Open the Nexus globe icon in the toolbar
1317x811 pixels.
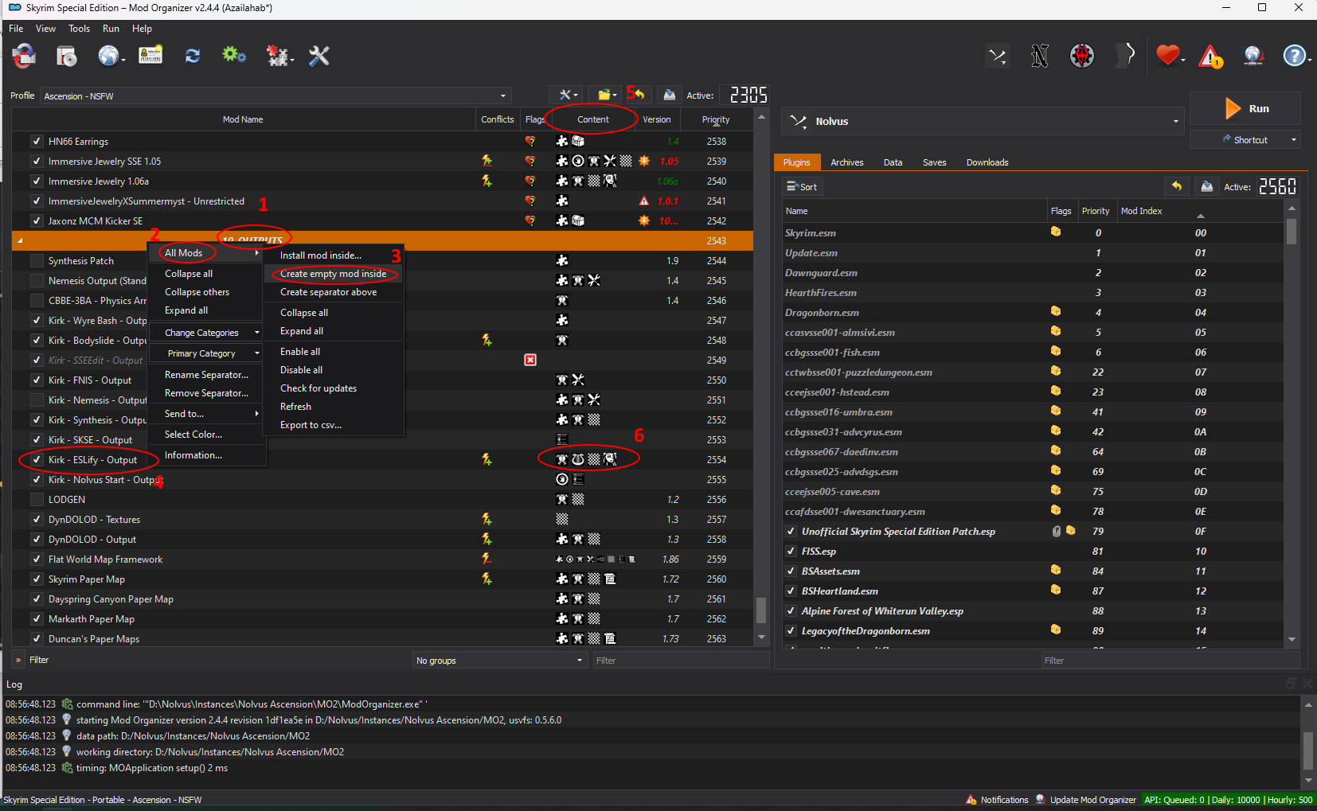[x=108, y=56]
